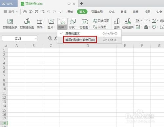This screenshot has height=127, width=164.
Task: Switch to the 视图 ribbon tab
Action: tap(147, 12)
